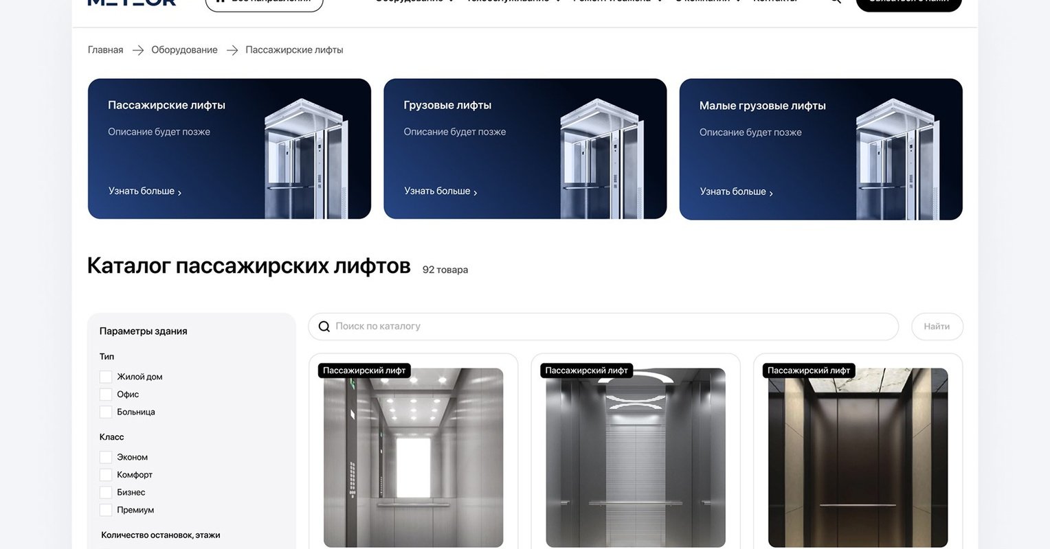Click the Пассажирский лифт badge on the marble-ceiling elevator

coord(809,371)
